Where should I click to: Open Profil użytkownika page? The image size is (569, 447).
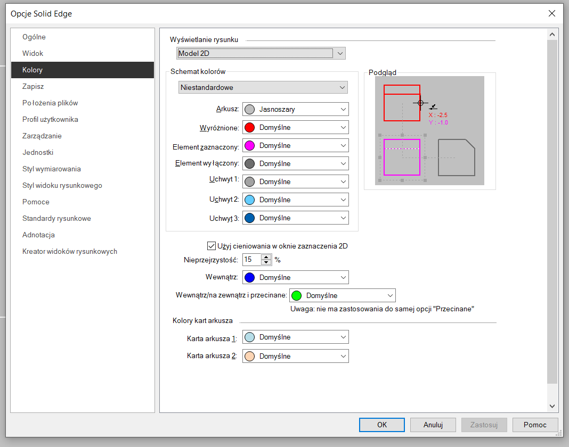pos(83,119)
